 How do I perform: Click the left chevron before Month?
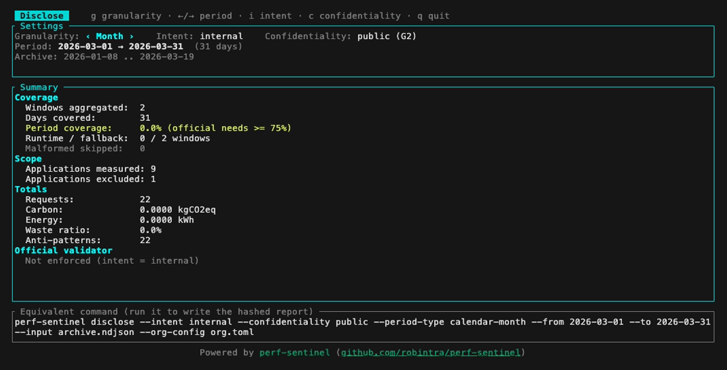point(88,36)
